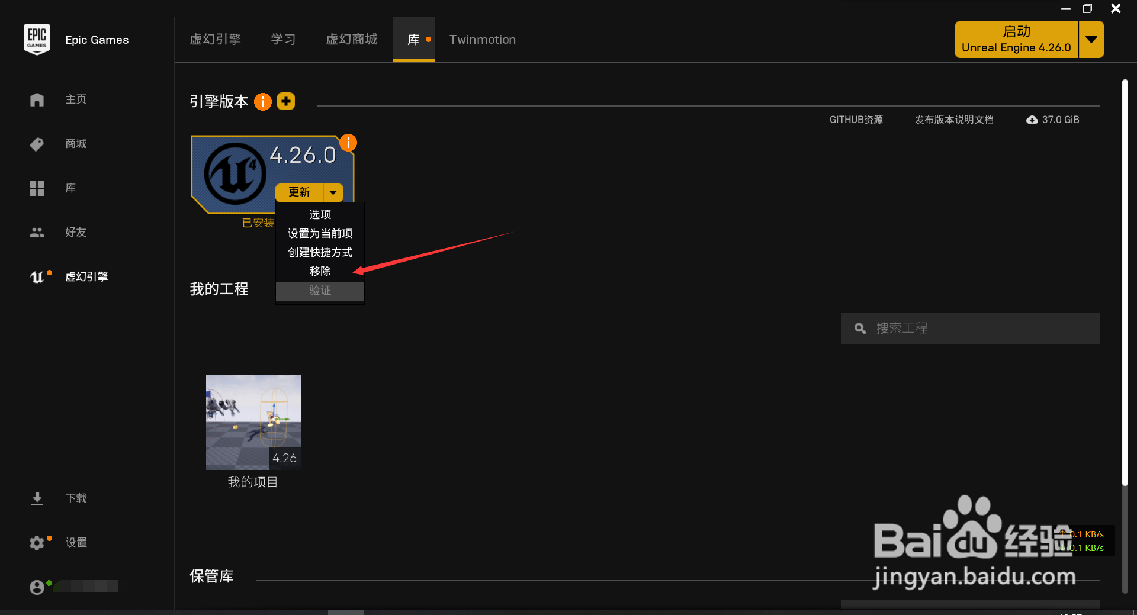Click the search magnifier icon
Viewport: 1137px width, 615px height.
860,329
